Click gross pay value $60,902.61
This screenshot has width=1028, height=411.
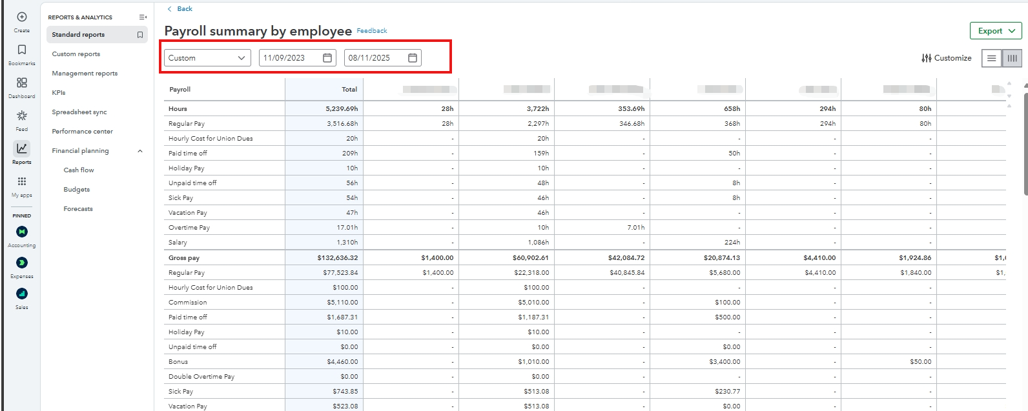click(x=531, y=258)
